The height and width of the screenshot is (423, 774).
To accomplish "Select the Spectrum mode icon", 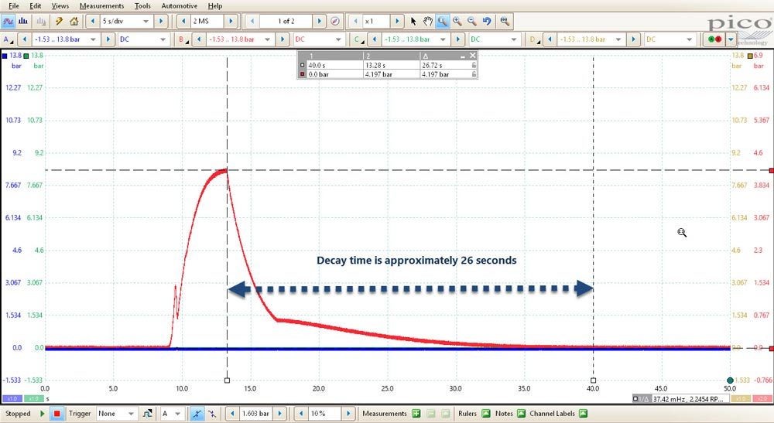I will point(23,21).
